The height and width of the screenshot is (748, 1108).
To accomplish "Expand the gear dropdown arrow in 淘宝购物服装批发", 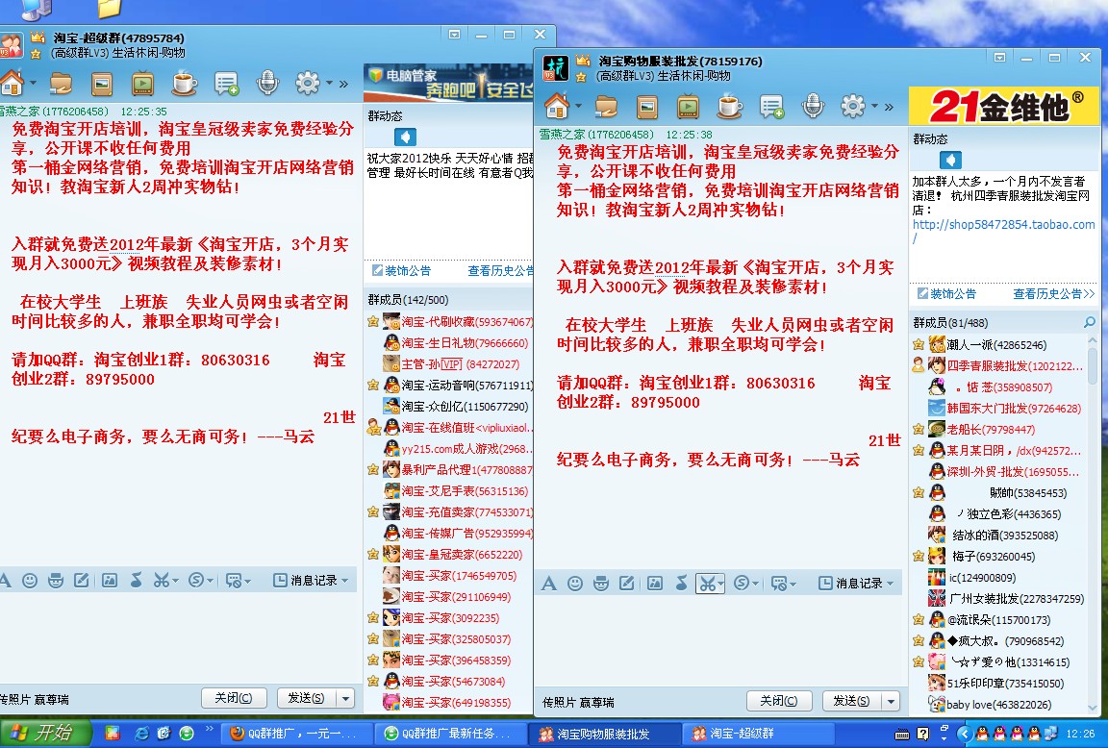I will click(875, 107).
